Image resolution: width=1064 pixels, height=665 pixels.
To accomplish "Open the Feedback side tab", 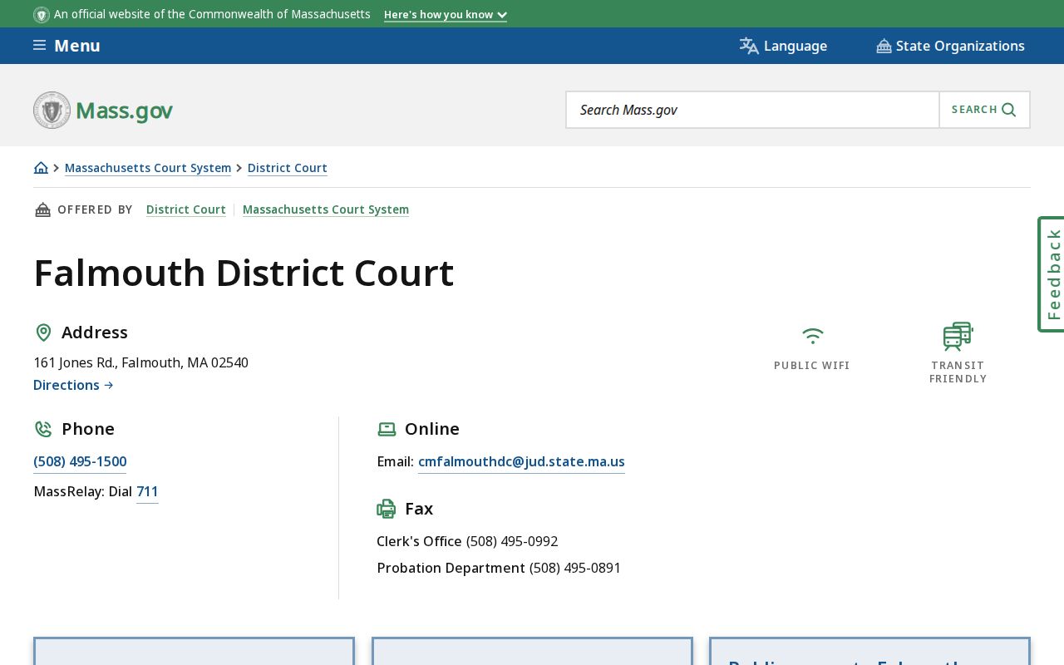I will click(x=1052, y=274).
